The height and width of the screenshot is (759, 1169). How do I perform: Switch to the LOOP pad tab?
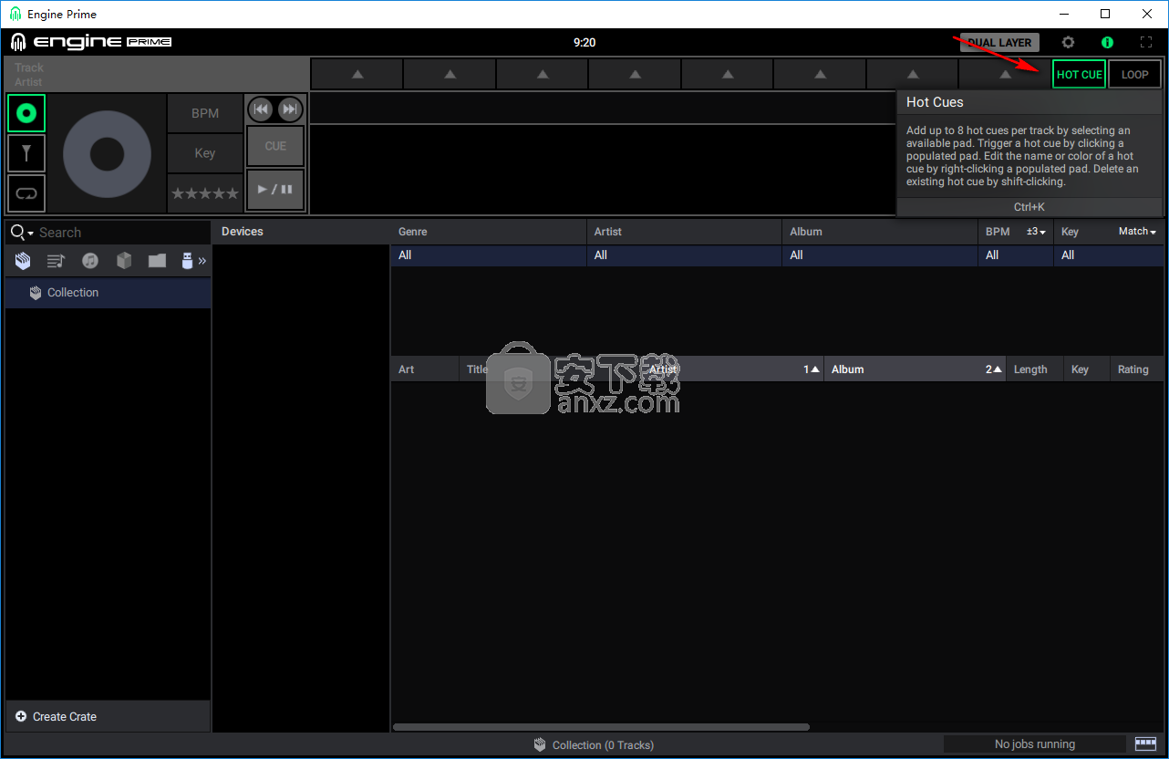tap(1135, 75)
